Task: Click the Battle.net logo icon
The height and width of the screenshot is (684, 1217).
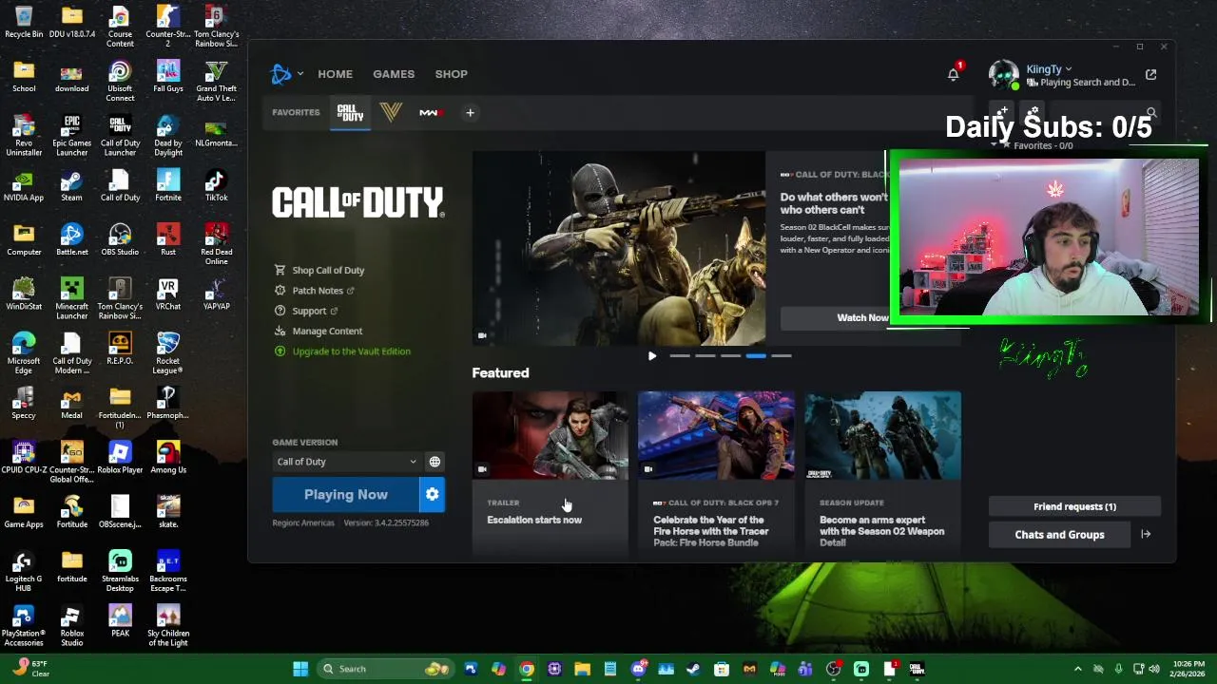Action: 280,74
